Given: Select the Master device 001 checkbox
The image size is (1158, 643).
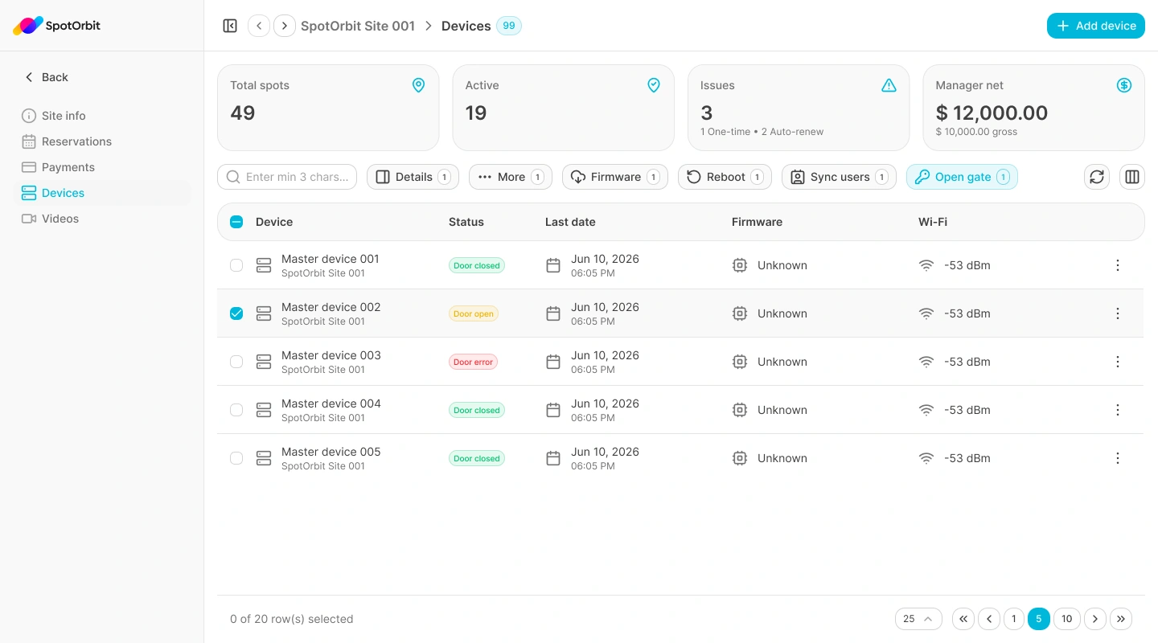Looking at the screenshot, I should point(236,265).
